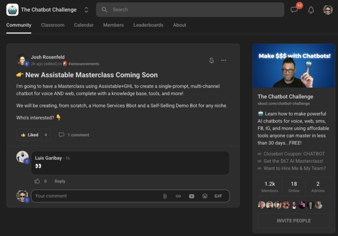Open the post's three-dot options menu
This screenshot has height=236, width=338.
tap(224, 60)
